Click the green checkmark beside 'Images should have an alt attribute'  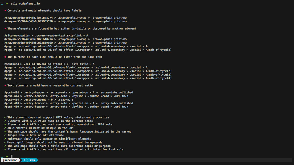[x=5, y=135]
